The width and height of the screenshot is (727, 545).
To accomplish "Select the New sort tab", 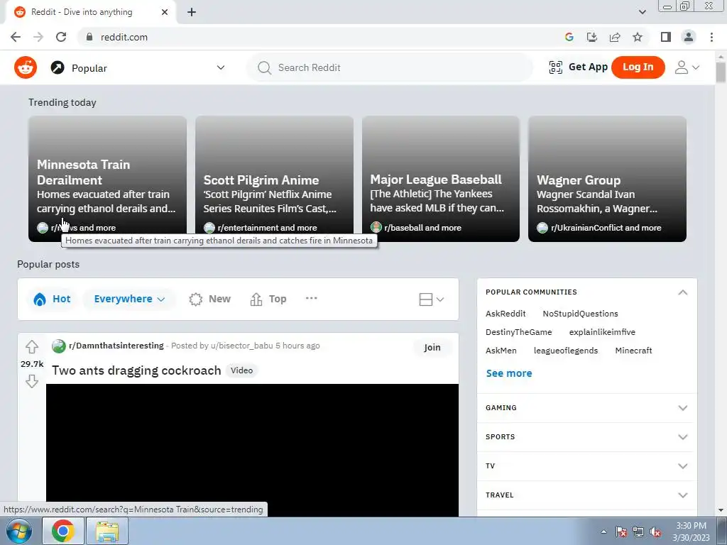I will (x=209, y=299).
